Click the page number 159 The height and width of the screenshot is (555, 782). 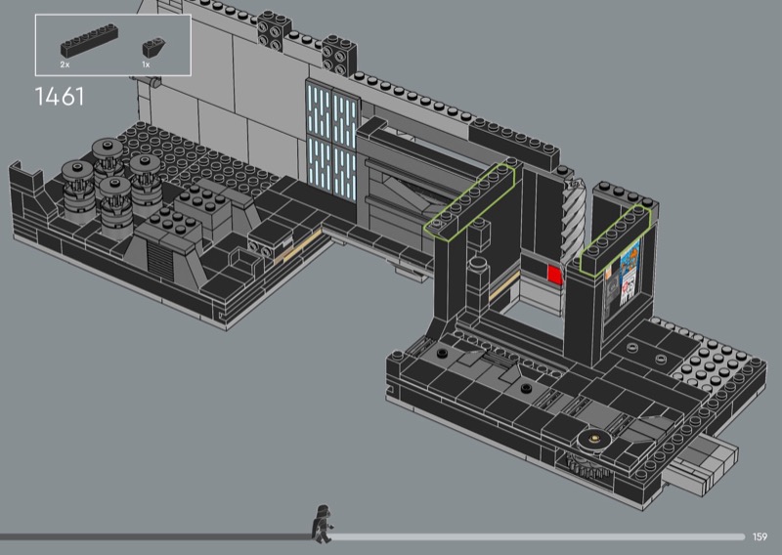point(760,536)
